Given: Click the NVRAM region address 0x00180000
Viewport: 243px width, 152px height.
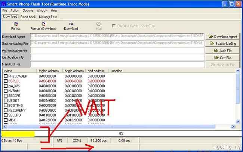Looking at the screenshot, I should tap(47, 91).
